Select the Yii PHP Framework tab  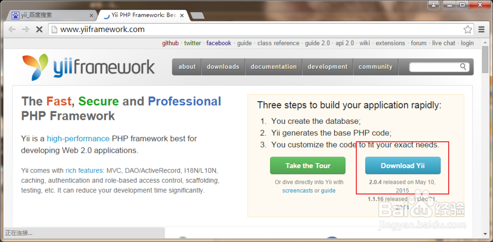[x=143, y=15]
